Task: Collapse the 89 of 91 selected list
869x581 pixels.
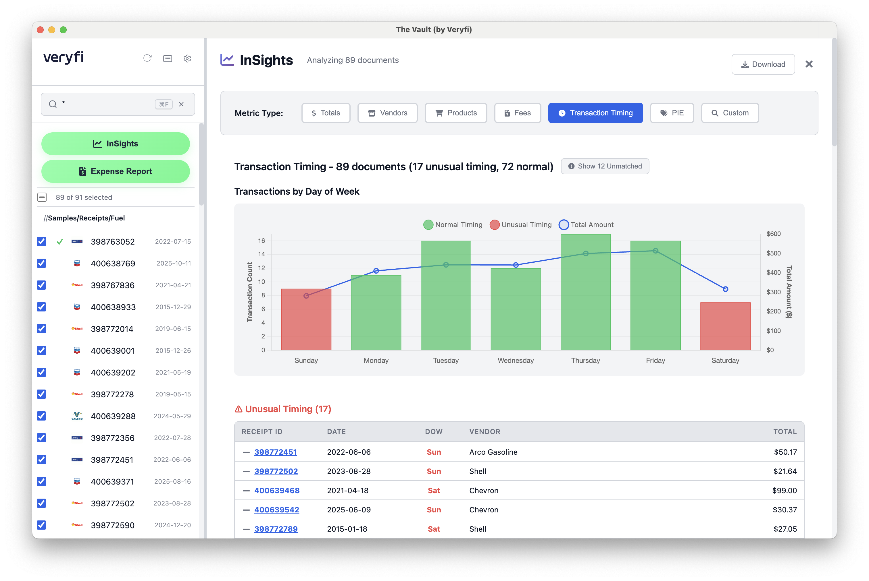Action: tap(42, 197)
